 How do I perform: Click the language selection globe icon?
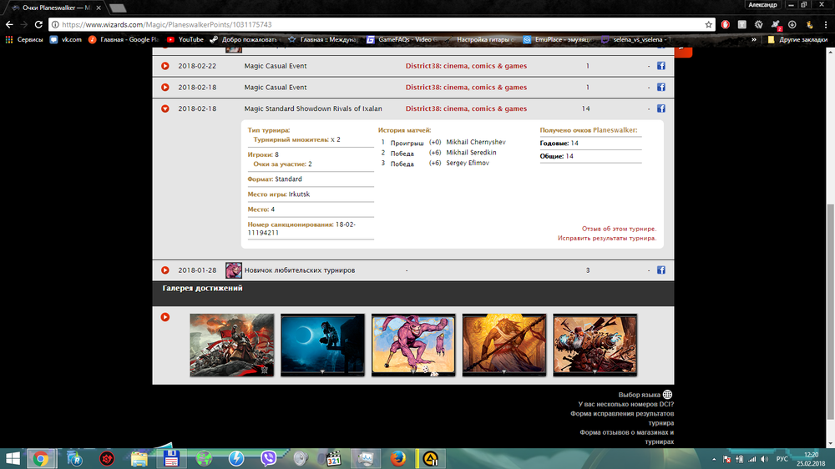[667, 395]
